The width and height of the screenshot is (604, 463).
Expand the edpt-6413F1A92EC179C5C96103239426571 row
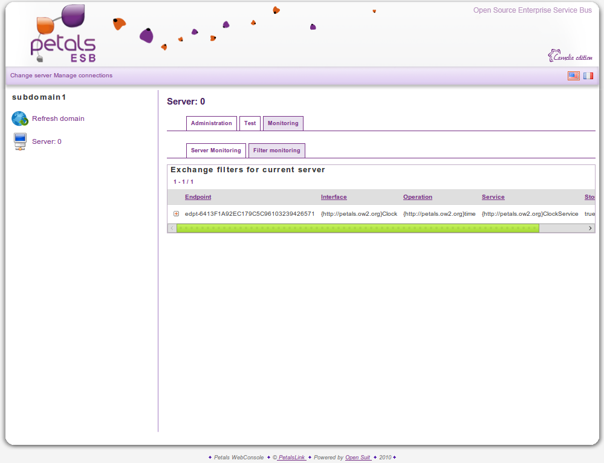(176, 213)
